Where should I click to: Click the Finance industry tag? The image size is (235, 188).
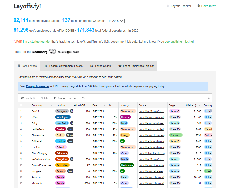[125, 117]
